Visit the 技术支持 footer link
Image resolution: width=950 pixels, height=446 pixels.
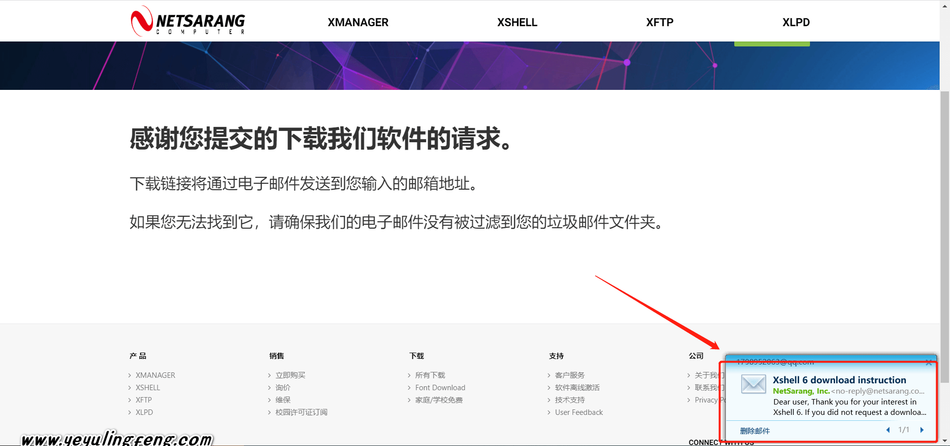coord(570,400)
